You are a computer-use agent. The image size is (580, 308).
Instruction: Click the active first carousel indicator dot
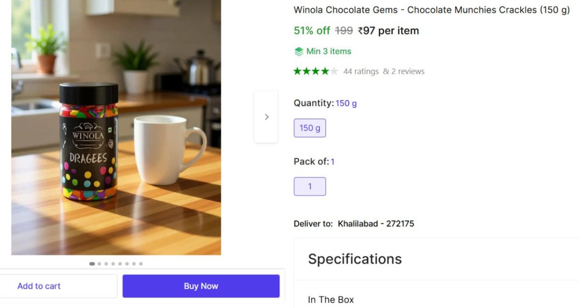tap(92, 264)
